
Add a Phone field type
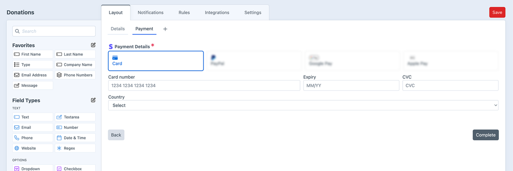point(33,138)
